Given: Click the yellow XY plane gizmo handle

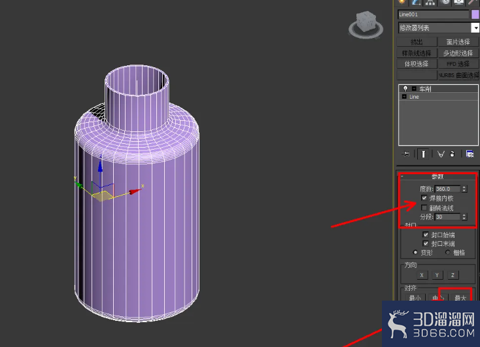Looking at the screenshot, I should [x=102, y=196].
